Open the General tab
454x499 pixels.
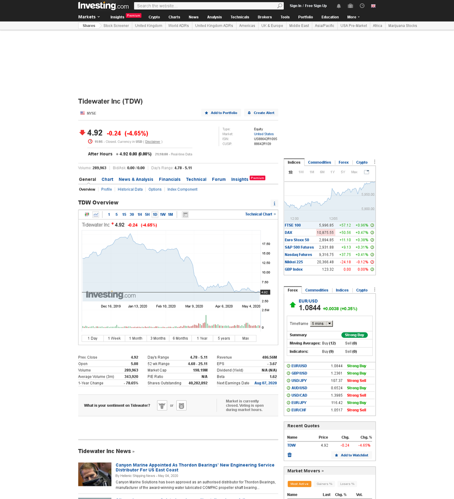(x=87, y=180)
